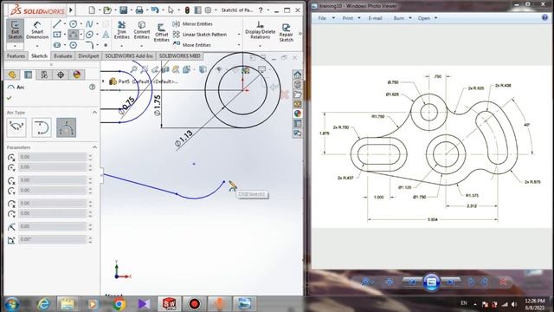Viewport: 554px width, 312px height.
Task: Click Rebuild traffic light icon
Action: pyautogui.click(x=187, y=10)
